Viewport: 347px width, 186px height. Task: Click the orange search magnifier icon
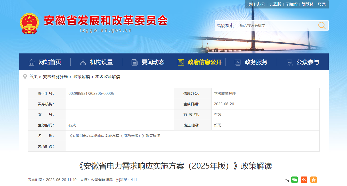(322, 25)
